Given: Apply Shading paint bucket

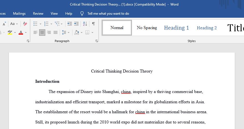Looking at the screenshot, I should 77,32.
